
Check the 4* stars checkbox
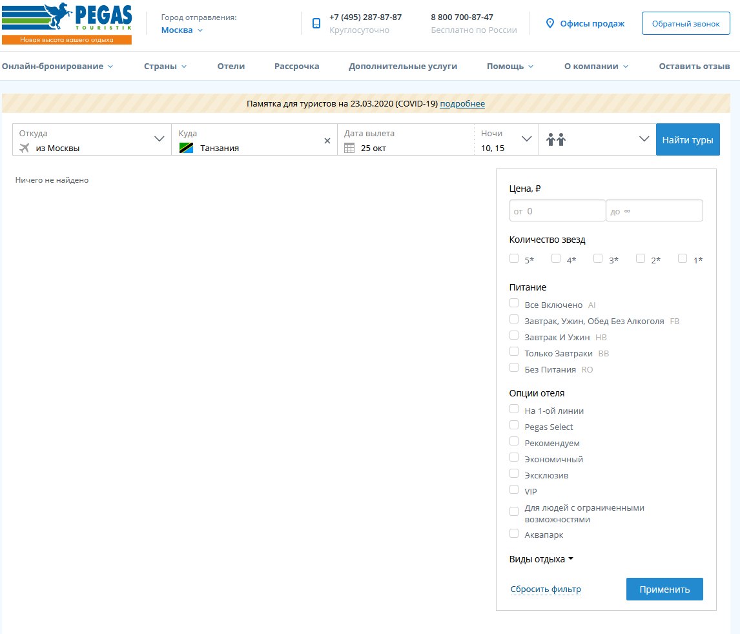(x=556, y=258)
